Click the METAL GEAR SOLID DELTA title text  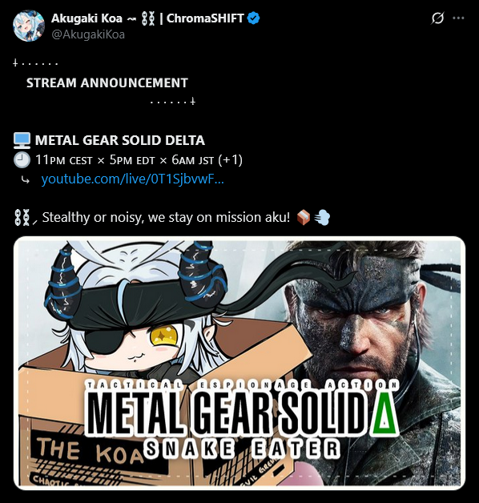click(x=120, y=140)
